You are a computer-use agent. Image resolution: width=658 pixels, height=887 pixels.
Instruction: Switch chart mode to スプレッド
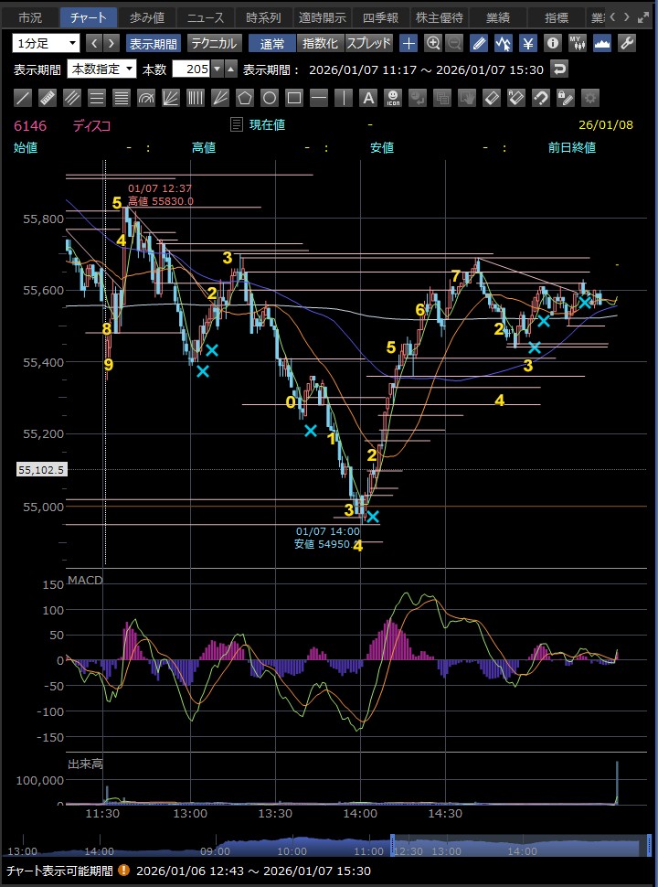369,43
